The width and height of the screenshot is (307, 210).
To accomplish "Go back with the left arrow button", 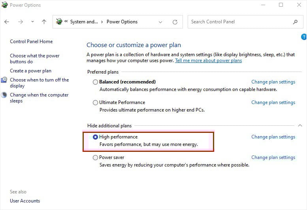I will (x=7, y=22).
